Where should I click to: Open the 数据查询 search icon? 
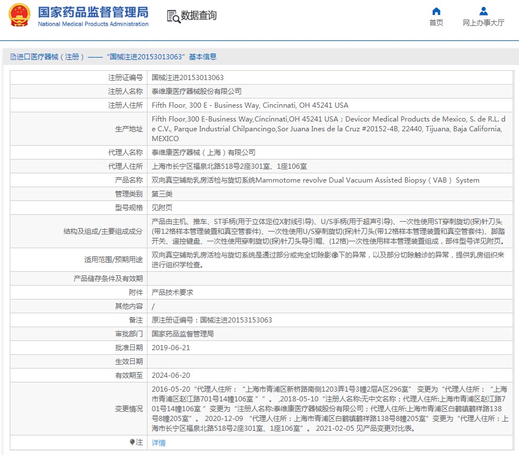pos(173,16)
